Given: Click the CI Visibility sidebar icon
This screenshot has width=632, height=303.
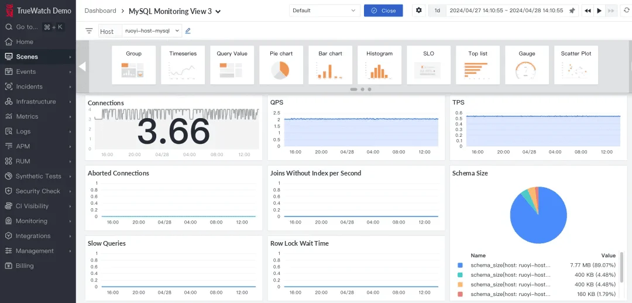Looking at the screenshot, I should click(9, 206).
